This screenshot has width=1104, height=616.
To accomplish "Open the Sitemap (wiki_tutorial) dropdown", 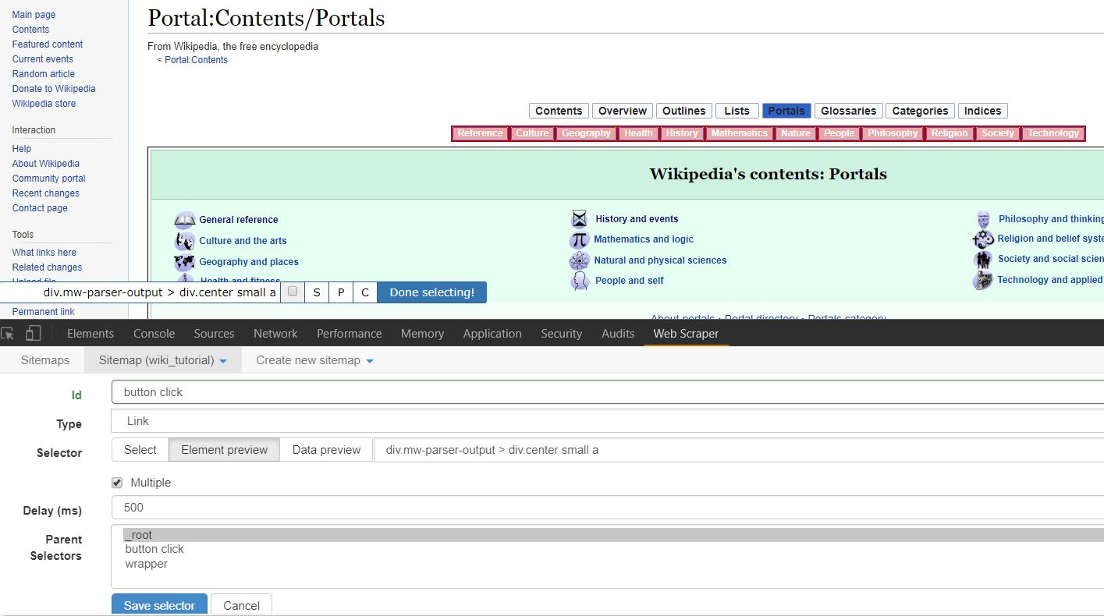I will tap(163, 360).
